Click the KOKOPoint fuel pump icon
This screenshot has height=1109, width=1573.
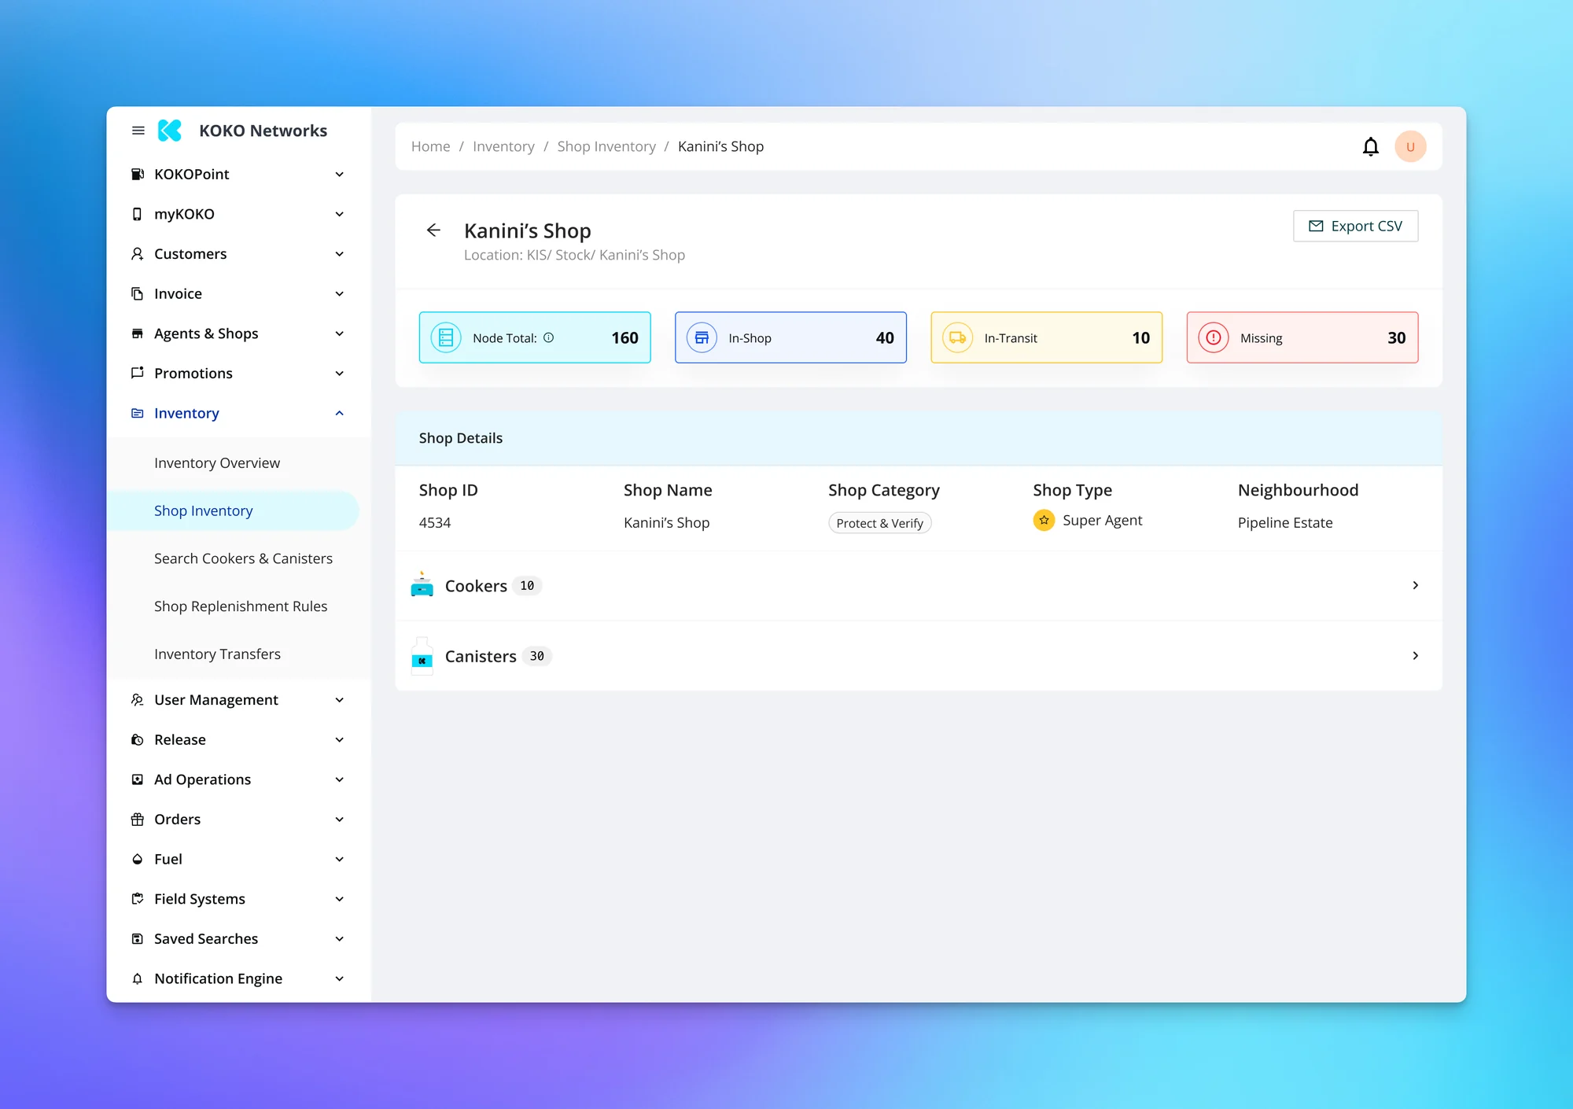pyautogui.click(x=138, y=174)
